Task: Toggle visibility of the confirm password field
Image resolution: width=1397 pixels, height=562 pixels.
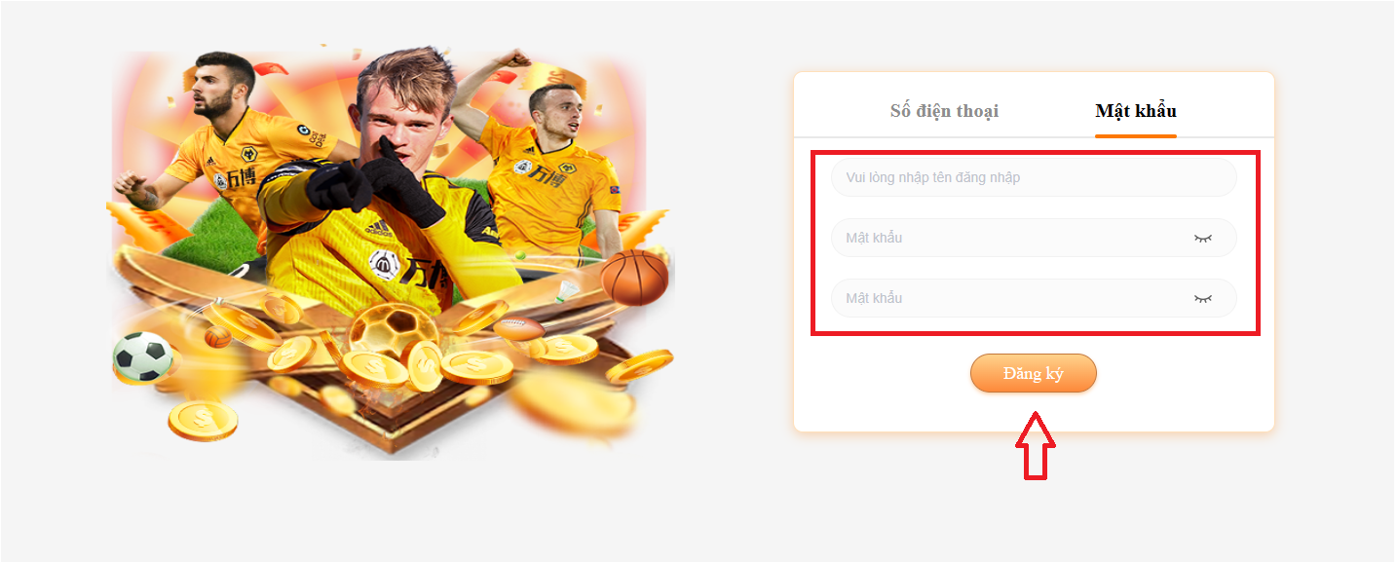Action: pyautogui.click(x=1203, y=299)
